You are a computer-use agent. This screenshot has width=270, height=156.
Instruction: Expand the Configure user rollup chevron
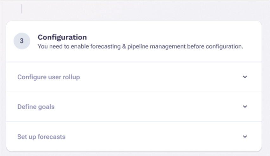click(245, 77)
